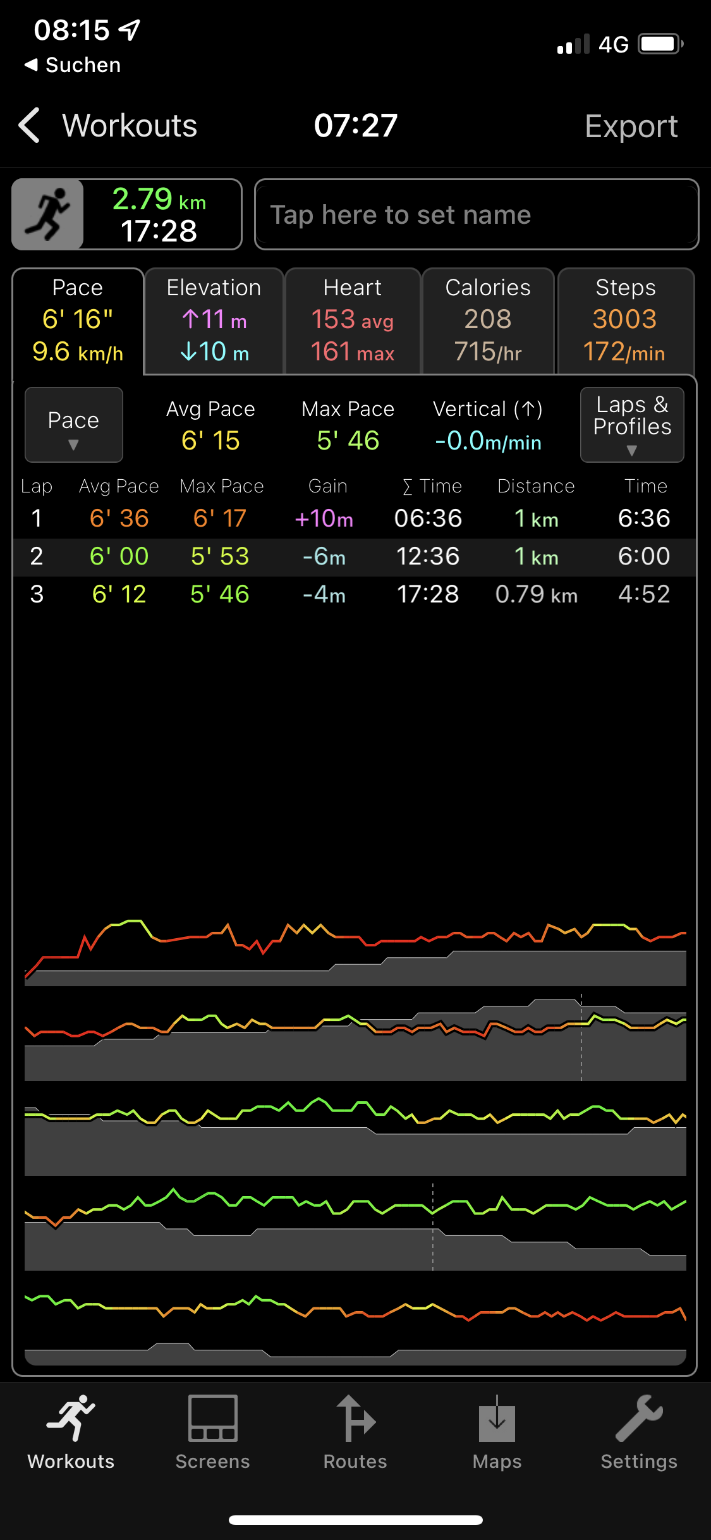Expand the Pace metric dropdown
The width and height of the screenshot is (711, 1540).
tap(73, 425)
